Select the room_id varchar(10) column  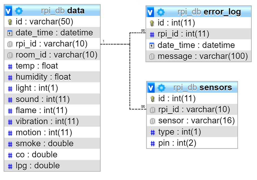(x=56, y=55)
